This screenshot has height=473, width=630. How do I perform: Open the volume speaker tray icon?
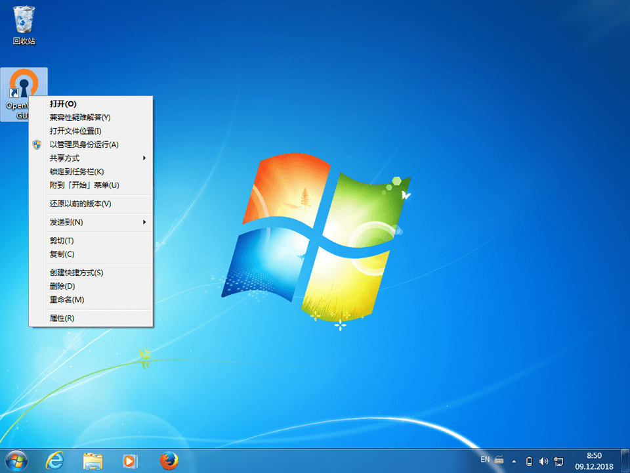543,461
